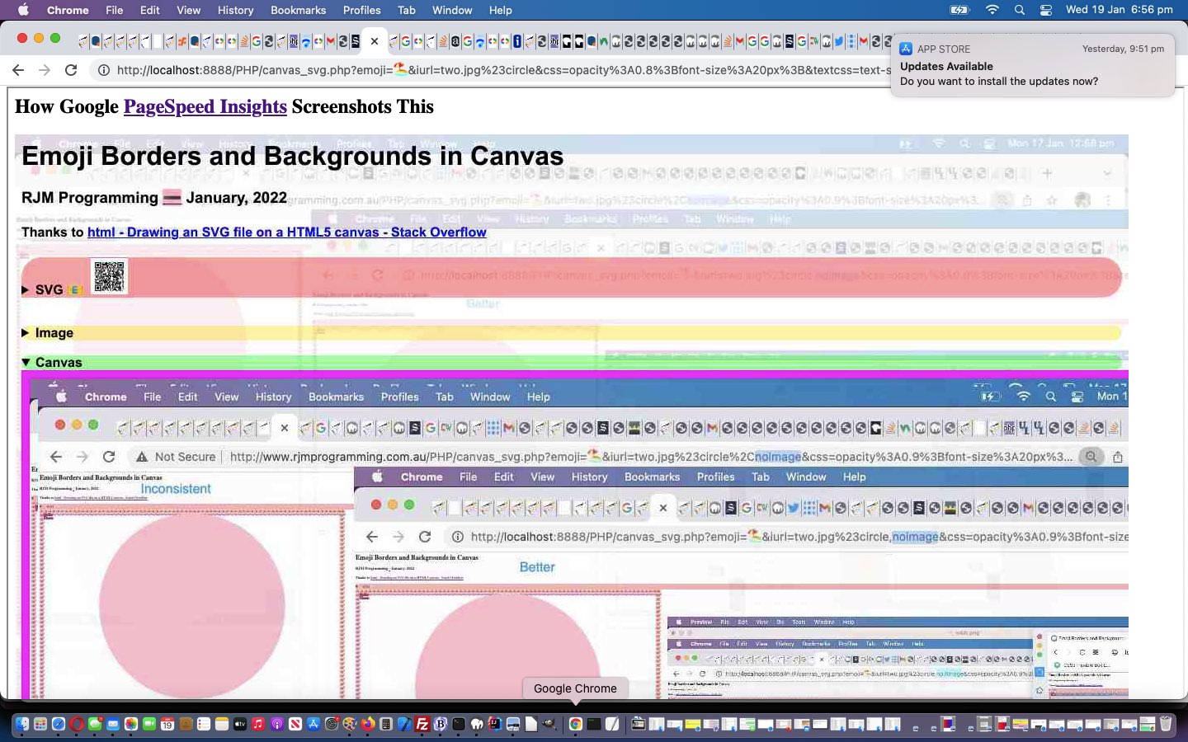Open the Trash from the dock

1166,724
